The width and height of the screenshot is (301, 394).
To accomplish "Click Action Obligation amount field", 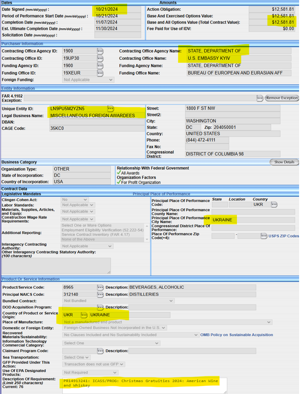I will click(272, 9).
